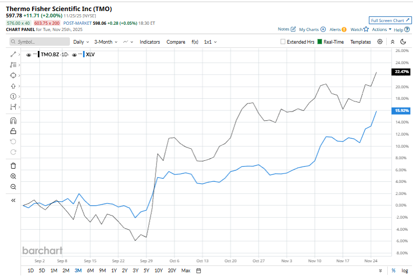The image size is (413, 277).
Task: Select the 6M time range
Action: [x=90, y=271]
